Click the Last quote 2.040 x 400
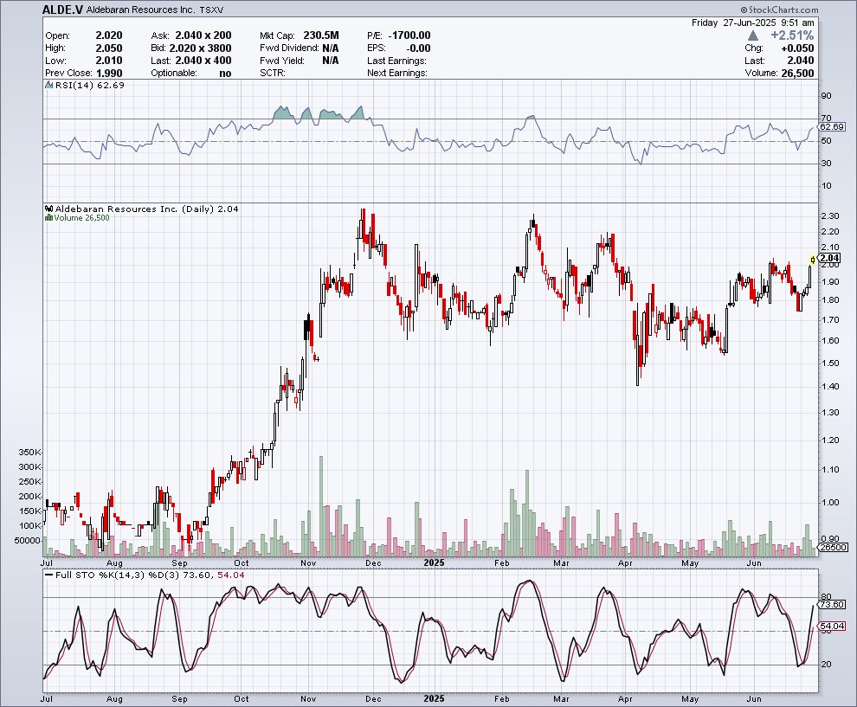The image size is (857, 707). point(203,61)
